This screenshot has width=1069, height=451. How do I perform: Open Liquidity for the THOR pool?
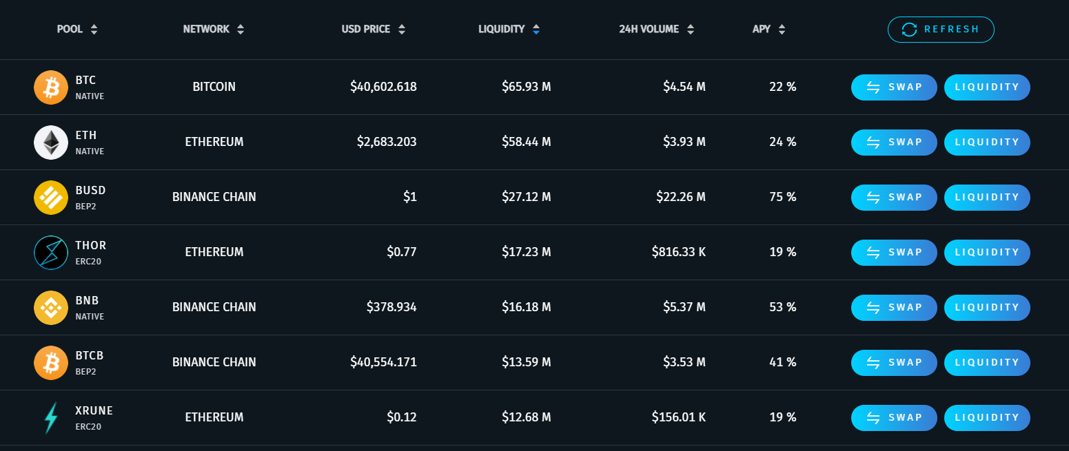(x=987, y=253)
